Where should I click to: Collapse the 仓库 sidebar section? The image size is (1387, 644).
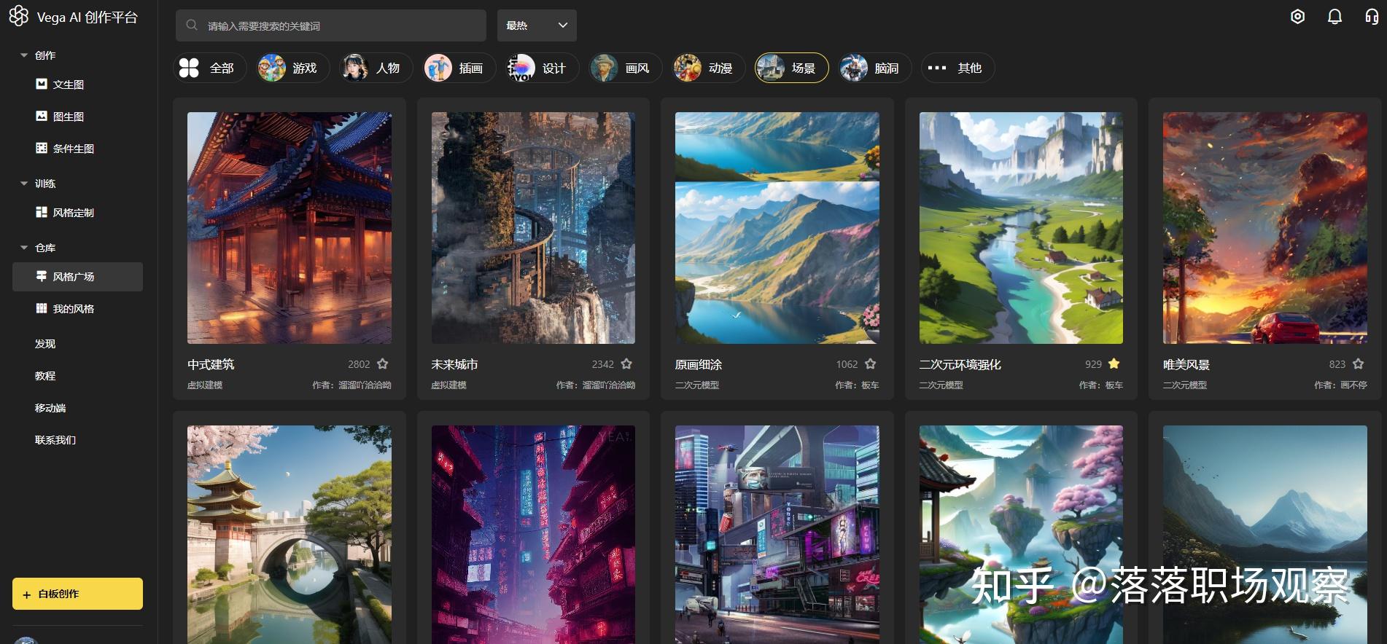(x=24, y=248)
